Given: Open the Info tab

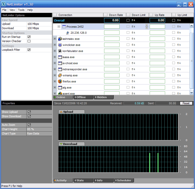Looking at the screenshot, I should pyautogui.click(x=104, y=180).
